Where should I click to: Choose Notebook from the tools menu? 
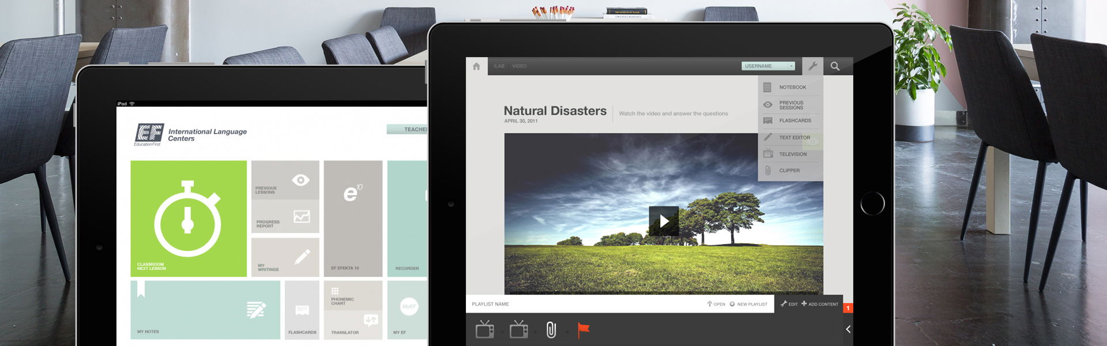pyautogui.click(x=792, y=88)
